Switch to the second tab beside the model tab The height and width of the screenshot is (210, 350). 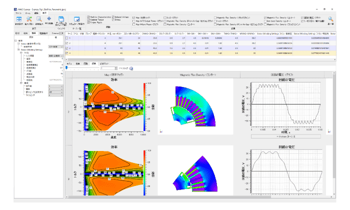click(x=78, y=64)
